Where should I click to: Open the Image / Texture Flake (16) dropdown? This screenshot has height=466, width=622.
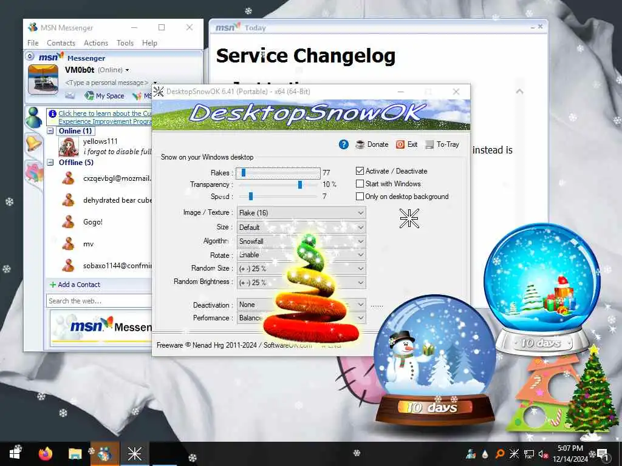coord(301,213)
